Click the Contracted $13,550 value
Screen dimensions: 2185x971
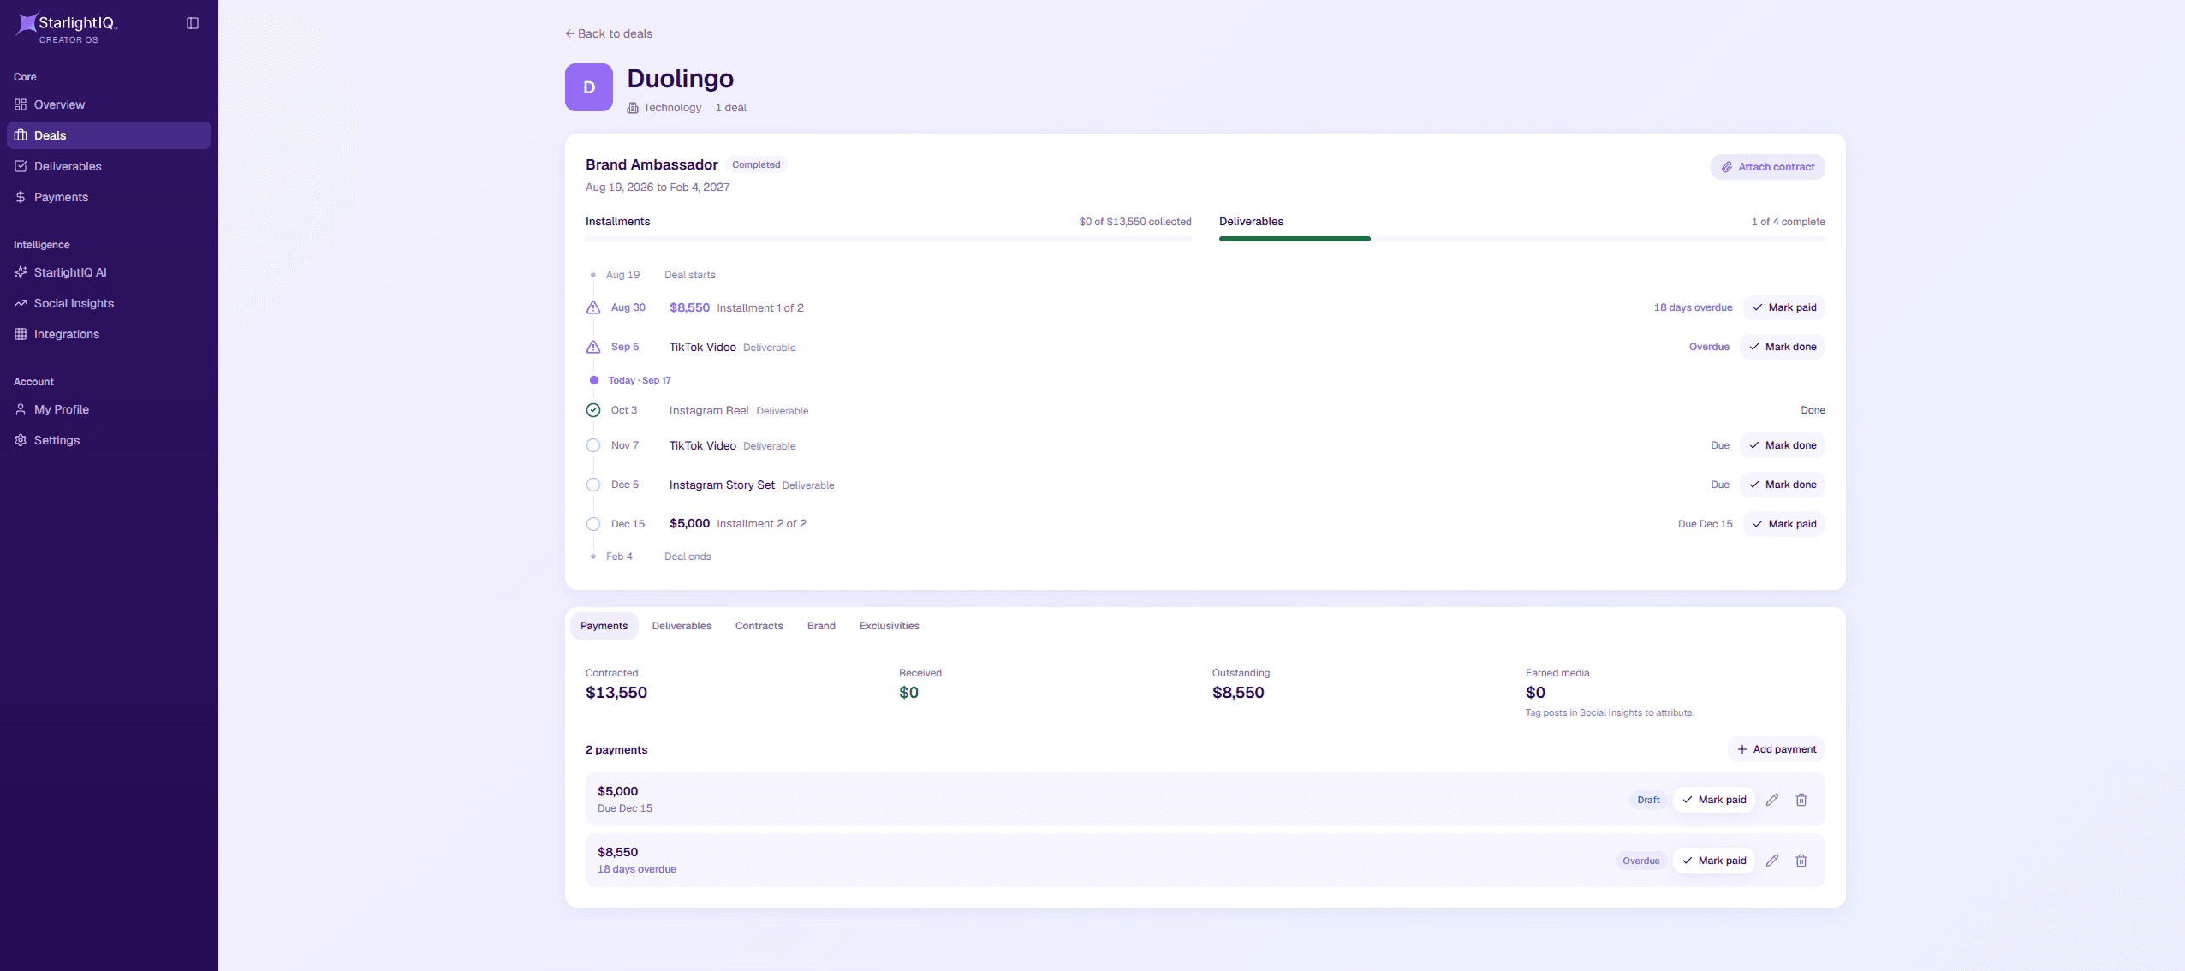click(616, 693)
